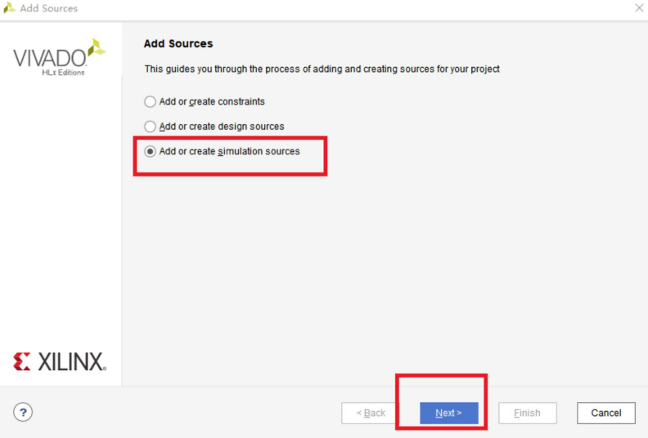Click the 'Add or create simulation sources' label

click(229, 151)
